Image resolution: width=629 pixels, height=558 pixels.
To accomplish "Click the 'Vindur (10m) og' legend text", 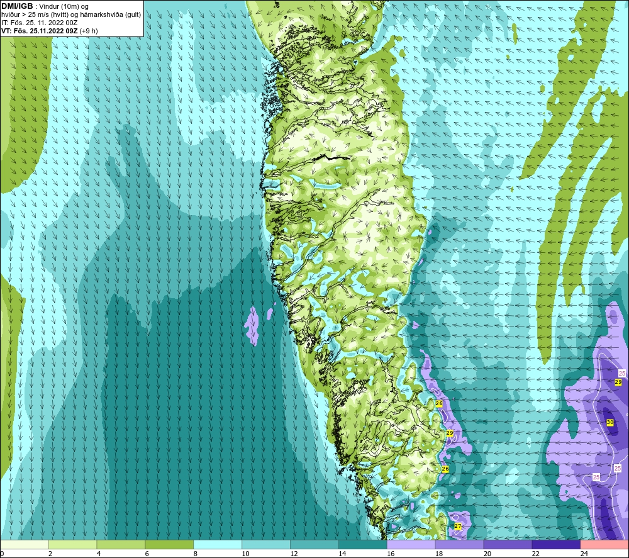I will point(64,7).
